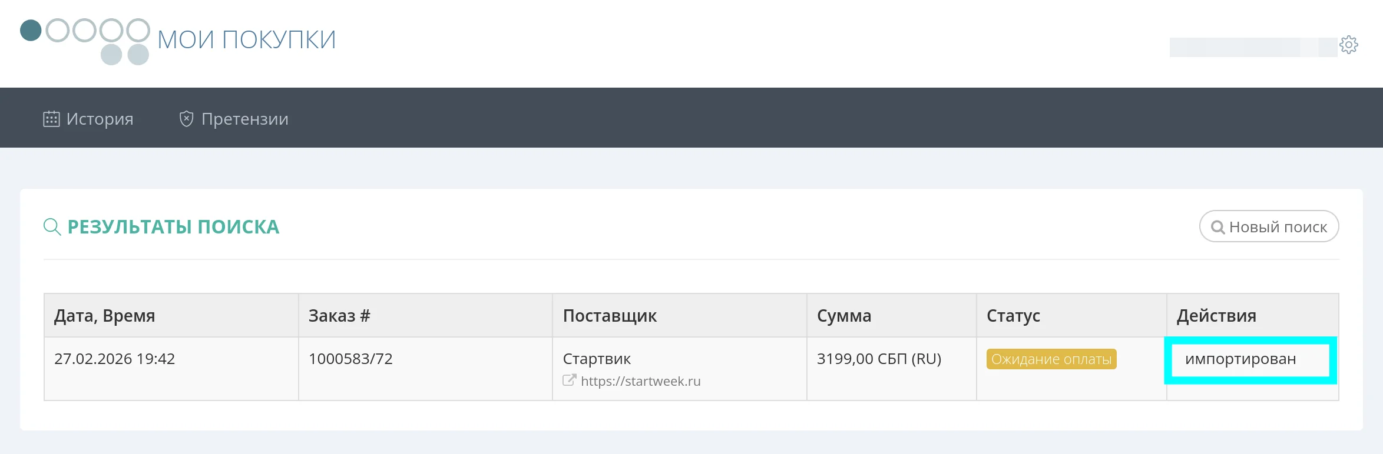Click the external link icon near startweek.ru
This screenshot has width=1383, height=454.
[x=568, y=380]
